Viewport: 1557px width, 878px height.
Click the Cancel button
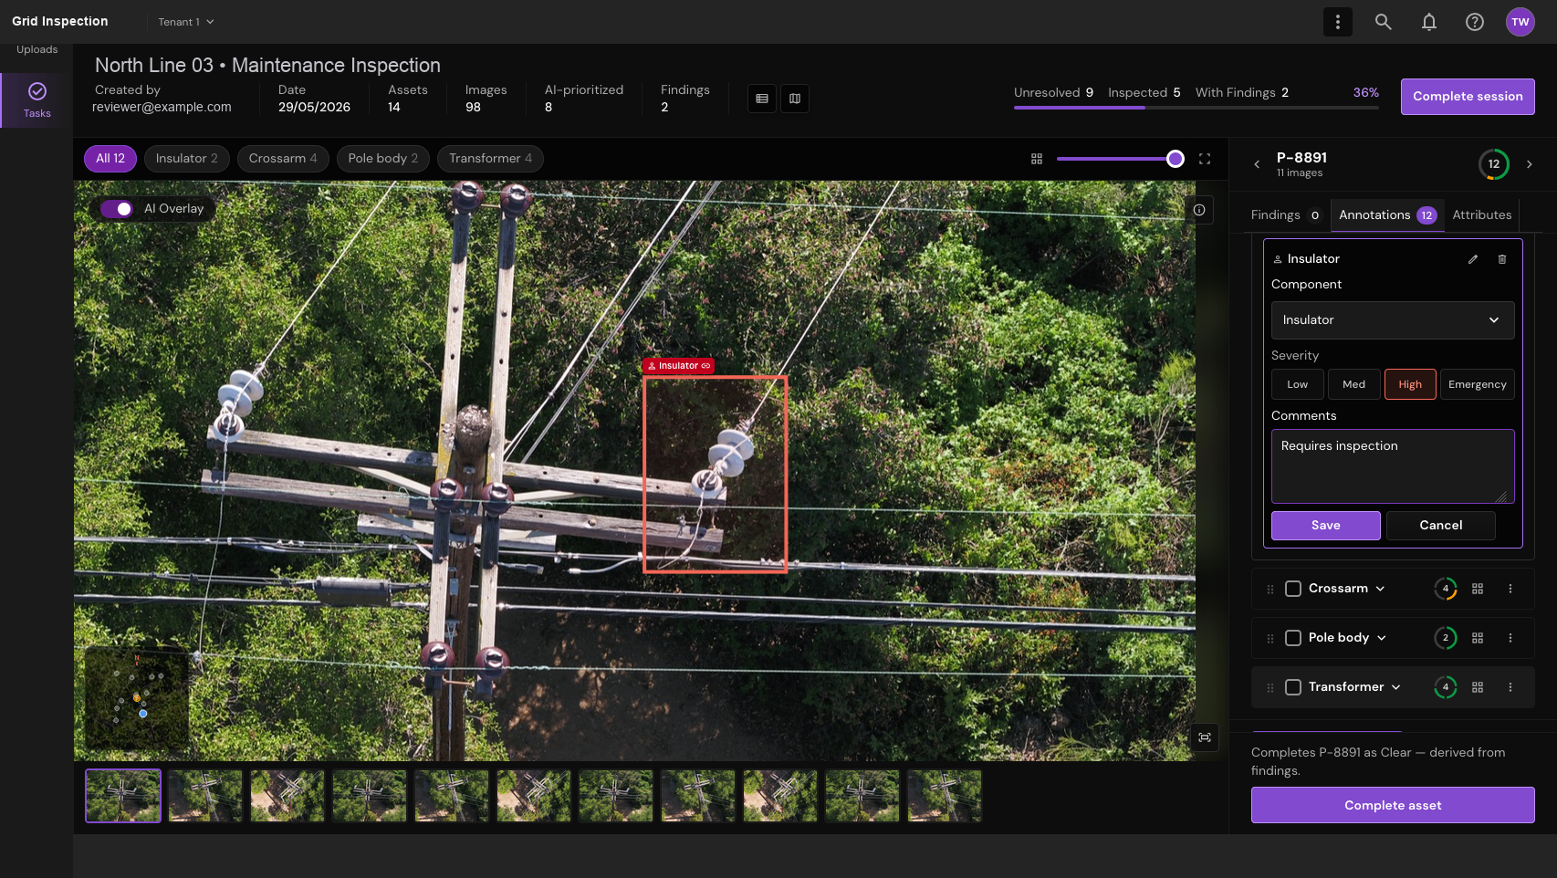(1441, 526)
